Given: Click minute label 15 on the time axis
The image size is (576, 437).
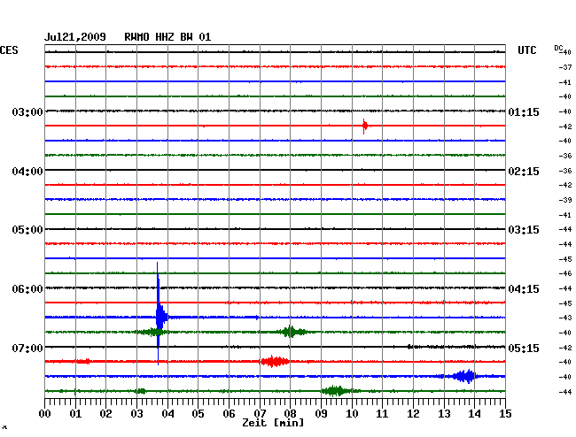Looking at the screenshot, I should (505, 414).
